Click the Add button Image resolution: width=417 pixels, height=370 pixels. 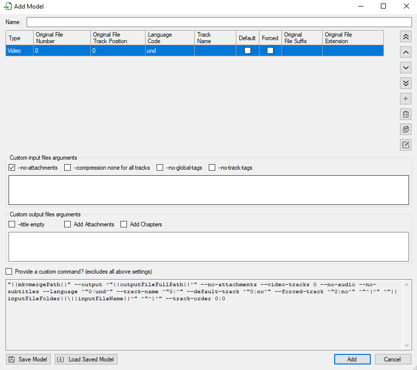point(352,359)
